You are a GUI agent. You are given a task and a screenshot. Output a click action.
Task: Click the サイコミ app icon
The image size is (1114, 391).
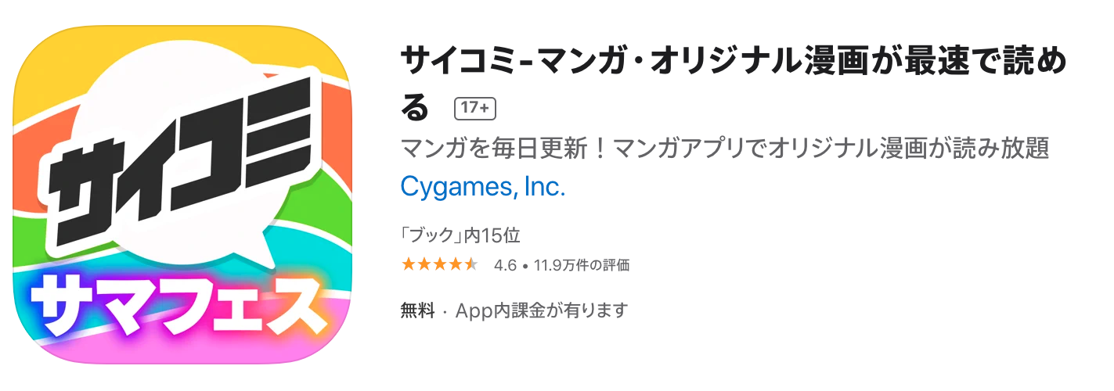pyautogui.click(x=182, y=195)
